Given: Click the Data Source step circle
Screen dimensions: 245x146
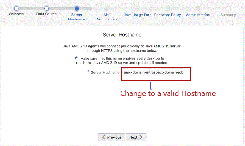Looking at the screenshot, I should click(x=46, y=8).
